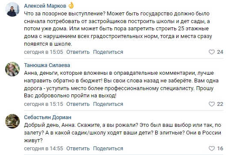
Task: Open the profile link Себастьян Дориан
Action: click(x=47, y=117)
